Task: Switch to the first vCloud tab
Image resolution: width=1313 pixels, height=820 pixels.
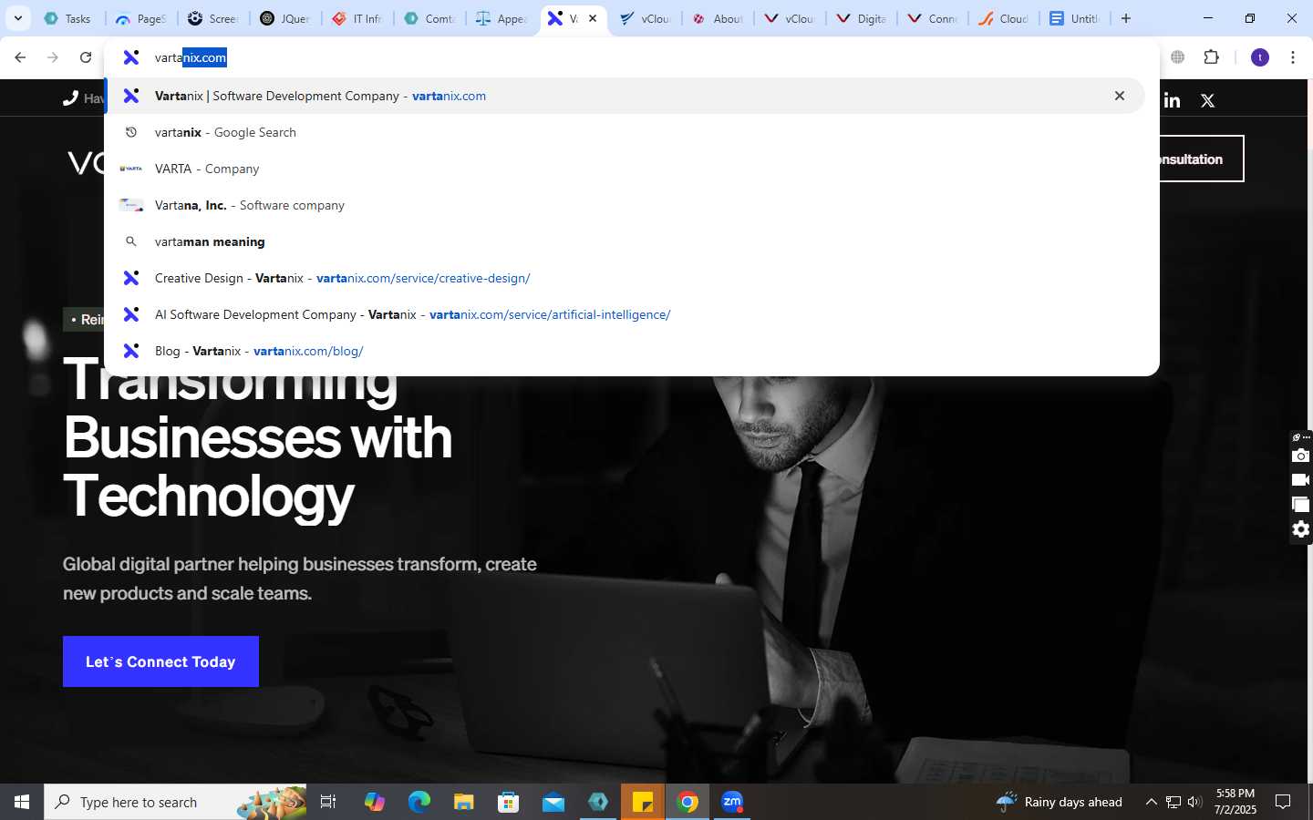Action: (646, 18)
